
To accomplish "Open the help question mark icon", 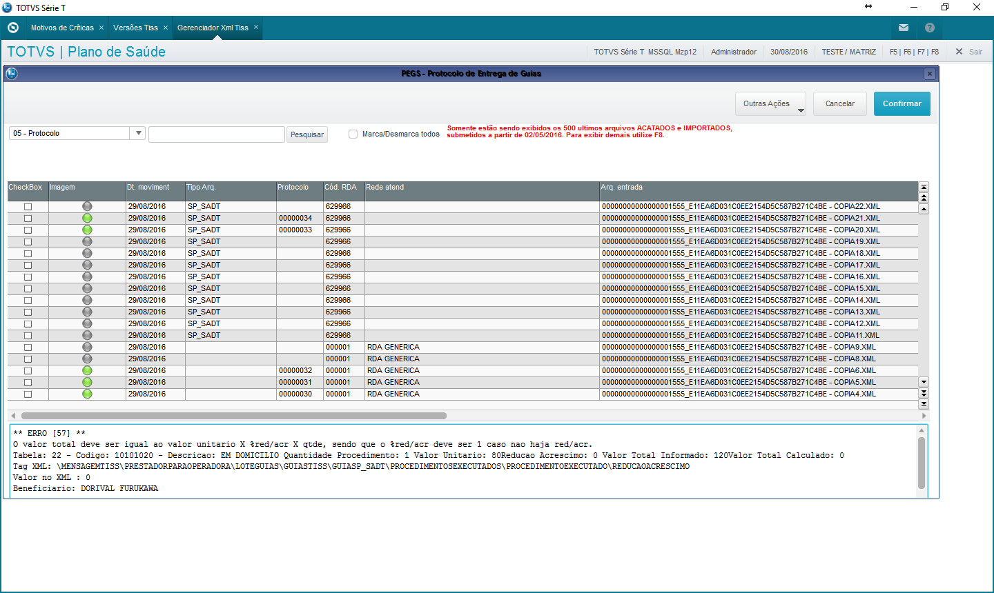I will [930, 28].
